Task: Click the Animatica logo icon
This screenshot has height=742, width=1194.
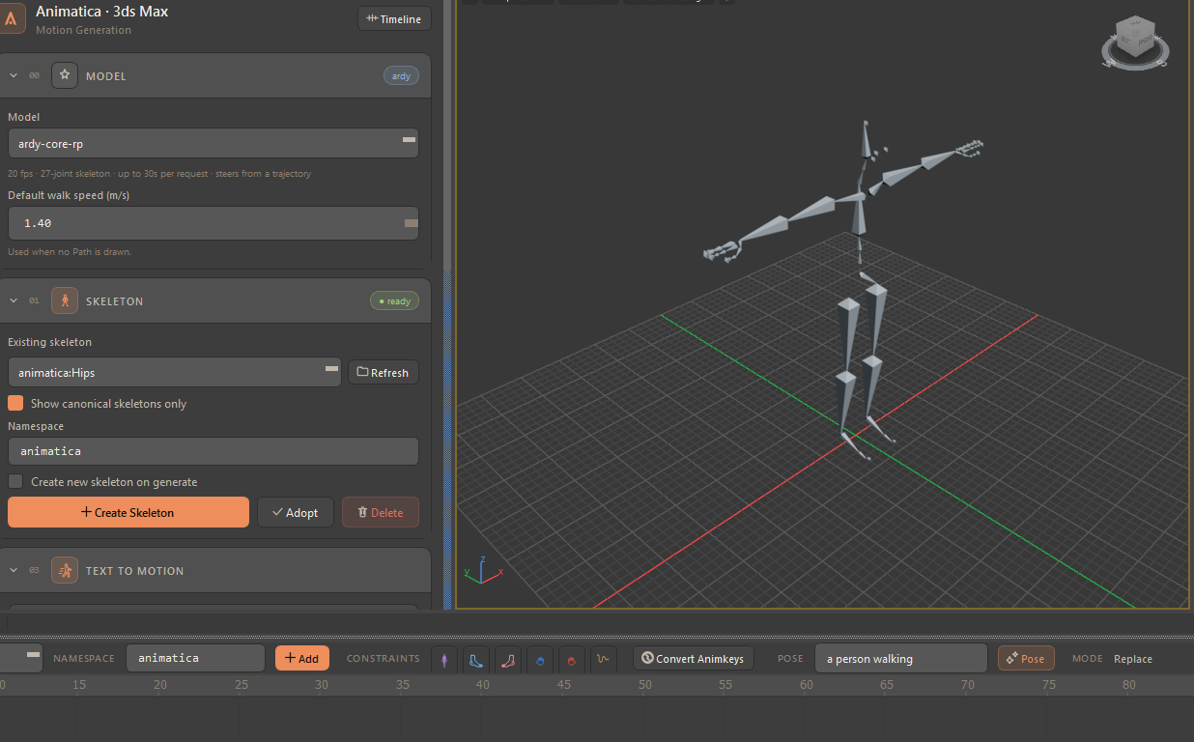Action: click(10, 18)
